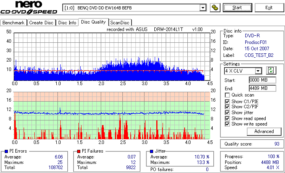Click the red PI Failures legend square
The image size is (285, 173).
tap(79, 151)
